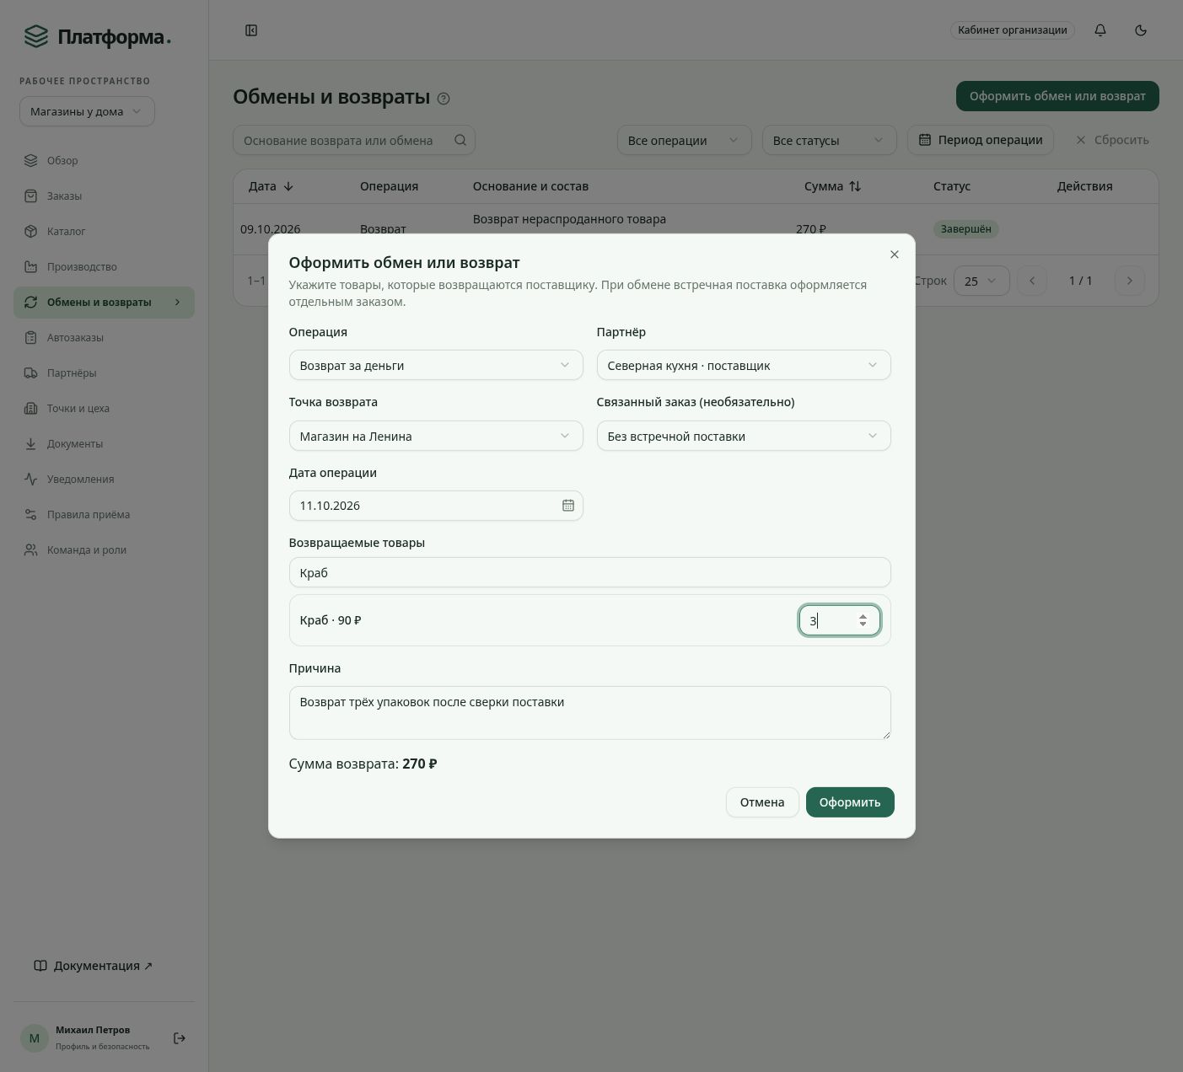Image resolution: width=1183 pixels, height=1072 pixels.
Task: Open 'Все статусы' filter dropdown
Action: pyautogui.click(x=829, y=140)
